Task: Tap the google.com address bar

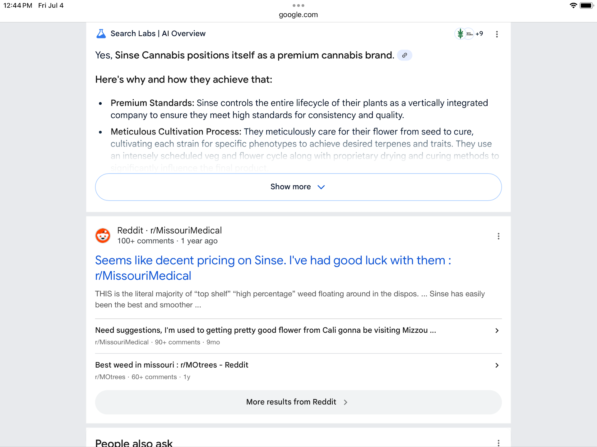Action: point(298,15)
